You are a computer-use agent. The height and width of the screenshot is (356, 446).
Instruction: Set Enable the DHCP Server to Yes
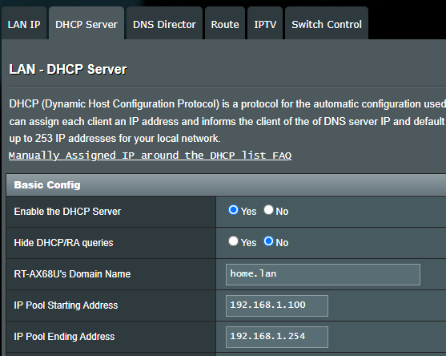[x=233, y=210]
